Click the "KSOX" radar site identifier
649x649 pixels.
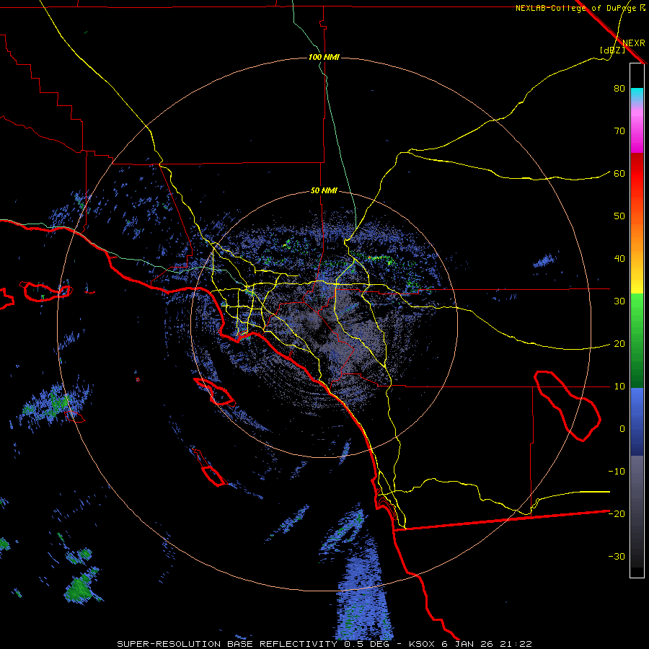pyautogui.click(x=423, y=644)
